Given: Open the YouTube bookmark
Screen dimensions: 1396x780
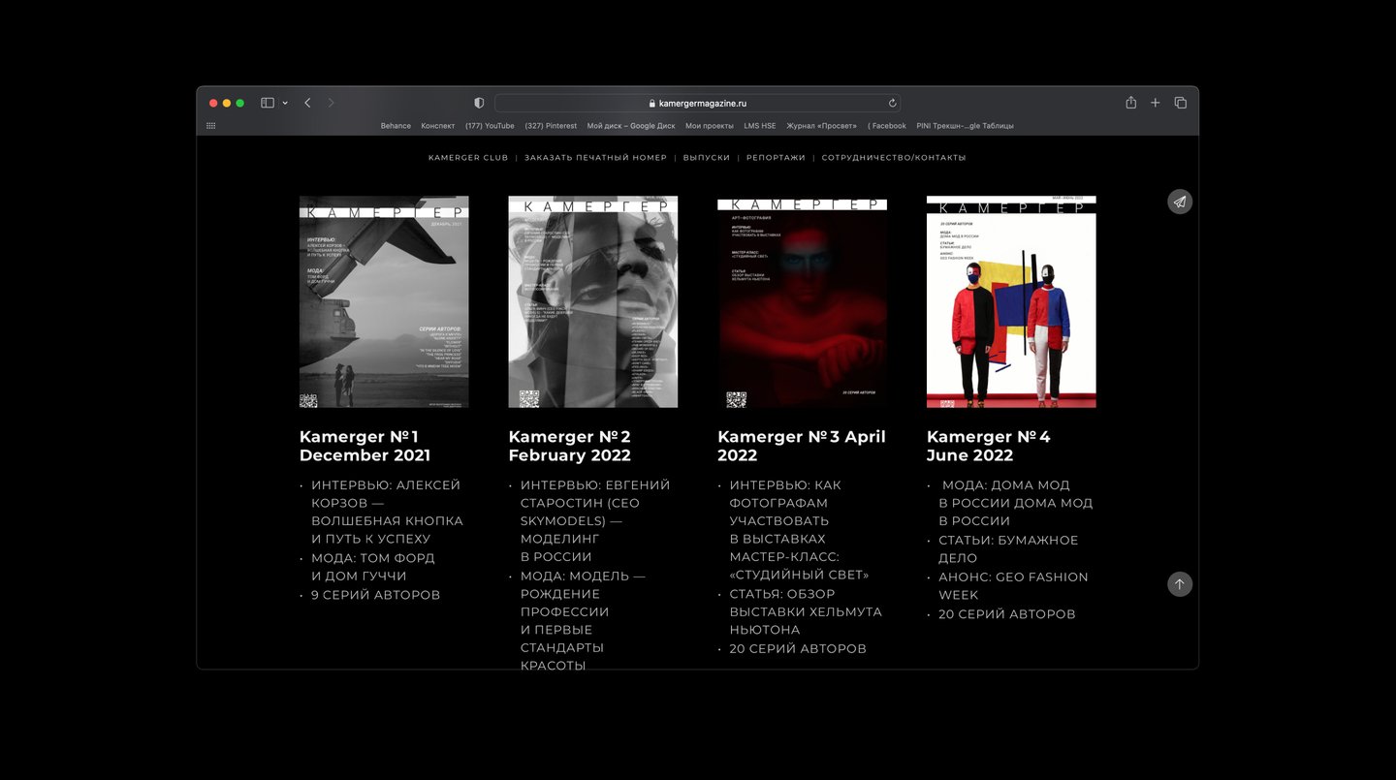Looking at the screenshot, I should coord(490,126).
